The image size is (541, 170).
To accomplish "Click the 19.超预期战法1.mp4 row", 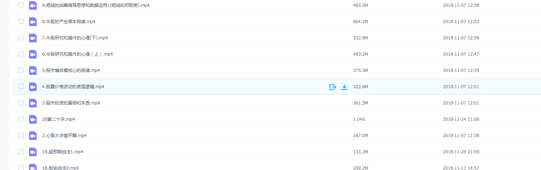I will pyautogui.click(x=277, y=152).
